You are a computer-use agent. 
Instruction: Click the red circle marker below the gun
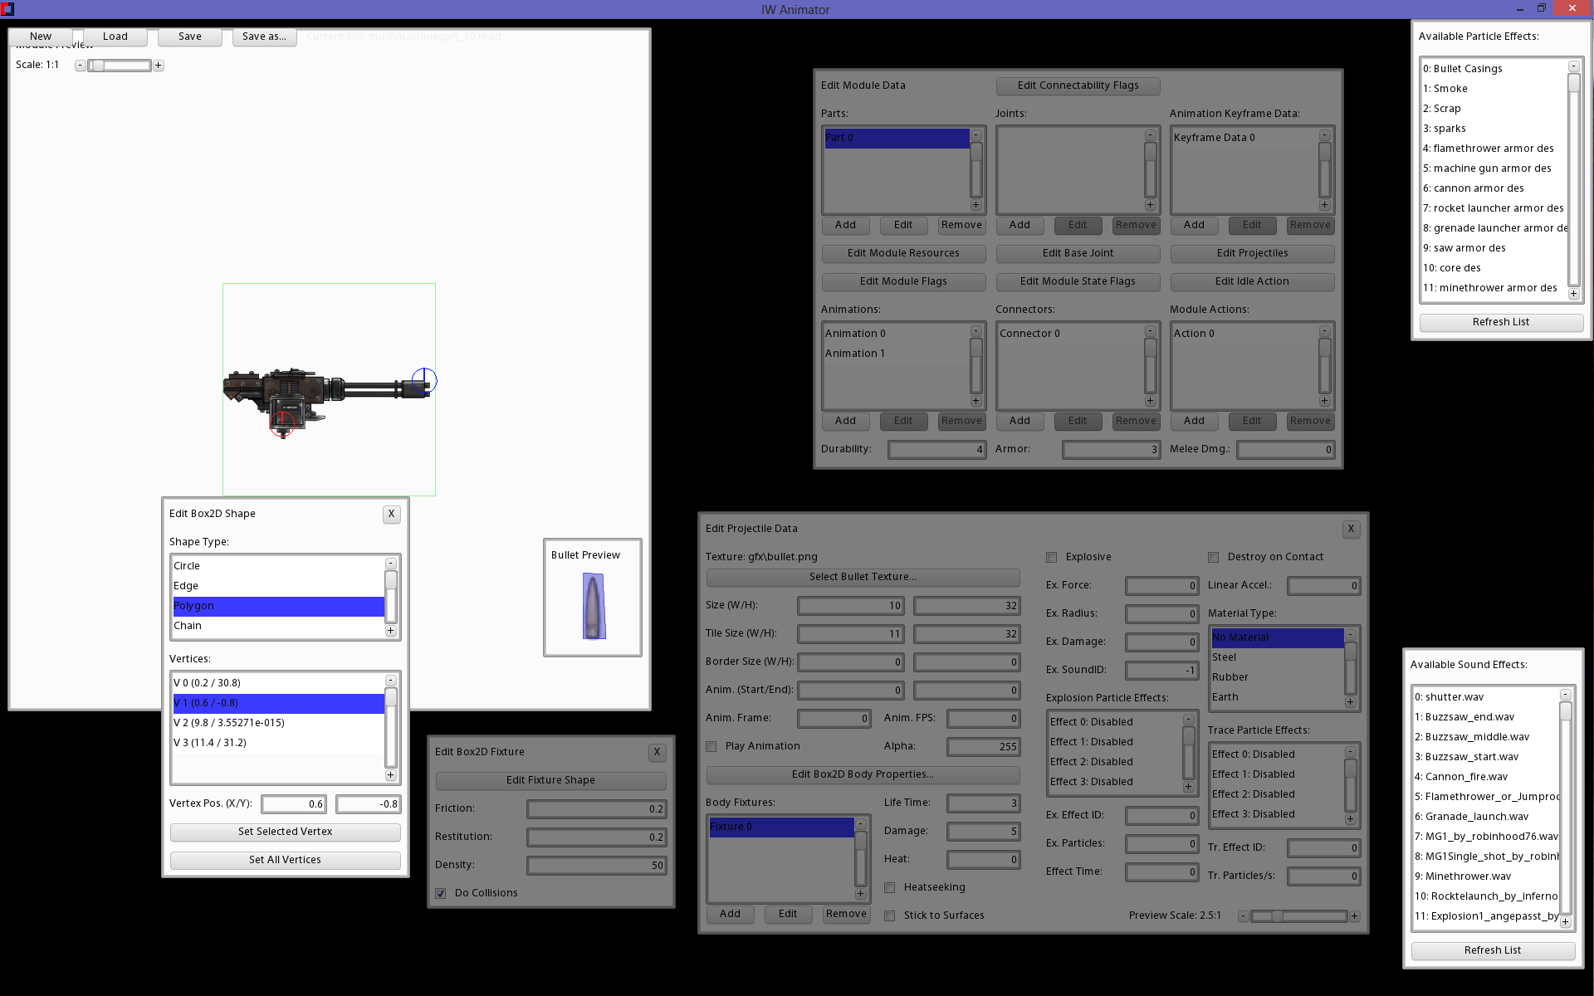[282, 423]
